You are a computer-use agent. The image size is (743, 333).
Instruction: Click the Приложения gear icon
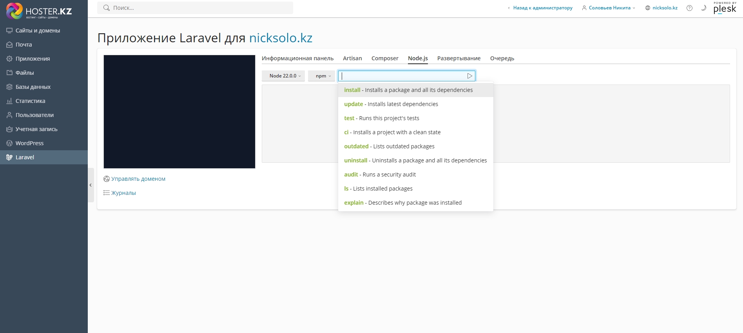[9, 59]
